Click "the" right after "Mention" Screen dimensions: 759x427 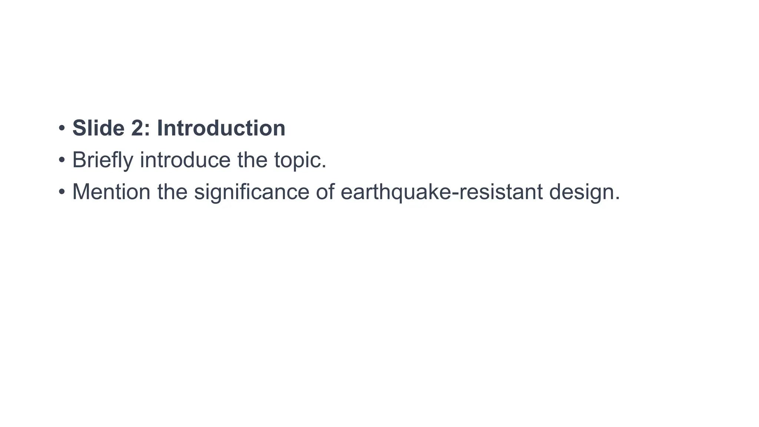[x=172, y=192]
